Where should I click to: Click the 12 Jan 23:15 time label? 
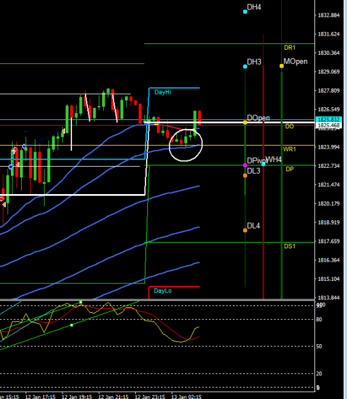point(150,396)
